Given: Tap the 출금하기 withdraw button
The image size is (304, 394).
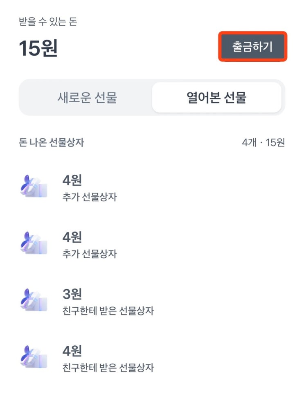Looking at the screenshot, I should (252, 47).
